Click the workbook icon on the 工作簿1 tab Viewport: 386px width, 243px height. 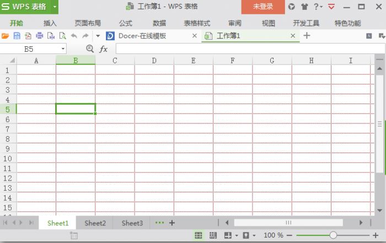(208, 36)
